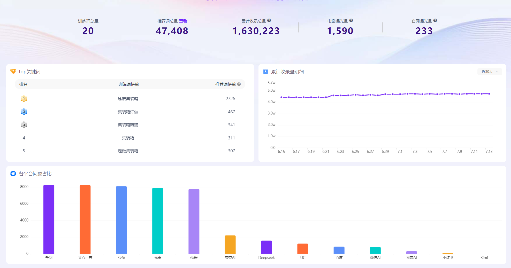Click the 千问 purple bar in chart
Image resolution: width=511 pixels, height=268 pixels.
point(49,219)
